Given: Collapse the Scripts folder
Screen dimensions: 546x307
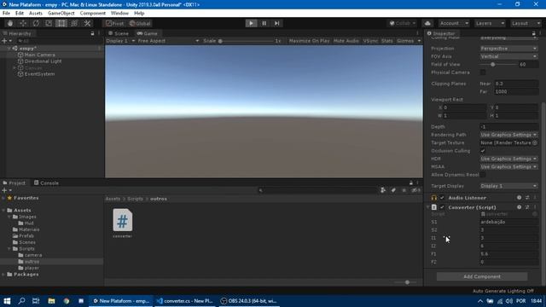Looking at the screenshot, I should [x=9, y=249].
